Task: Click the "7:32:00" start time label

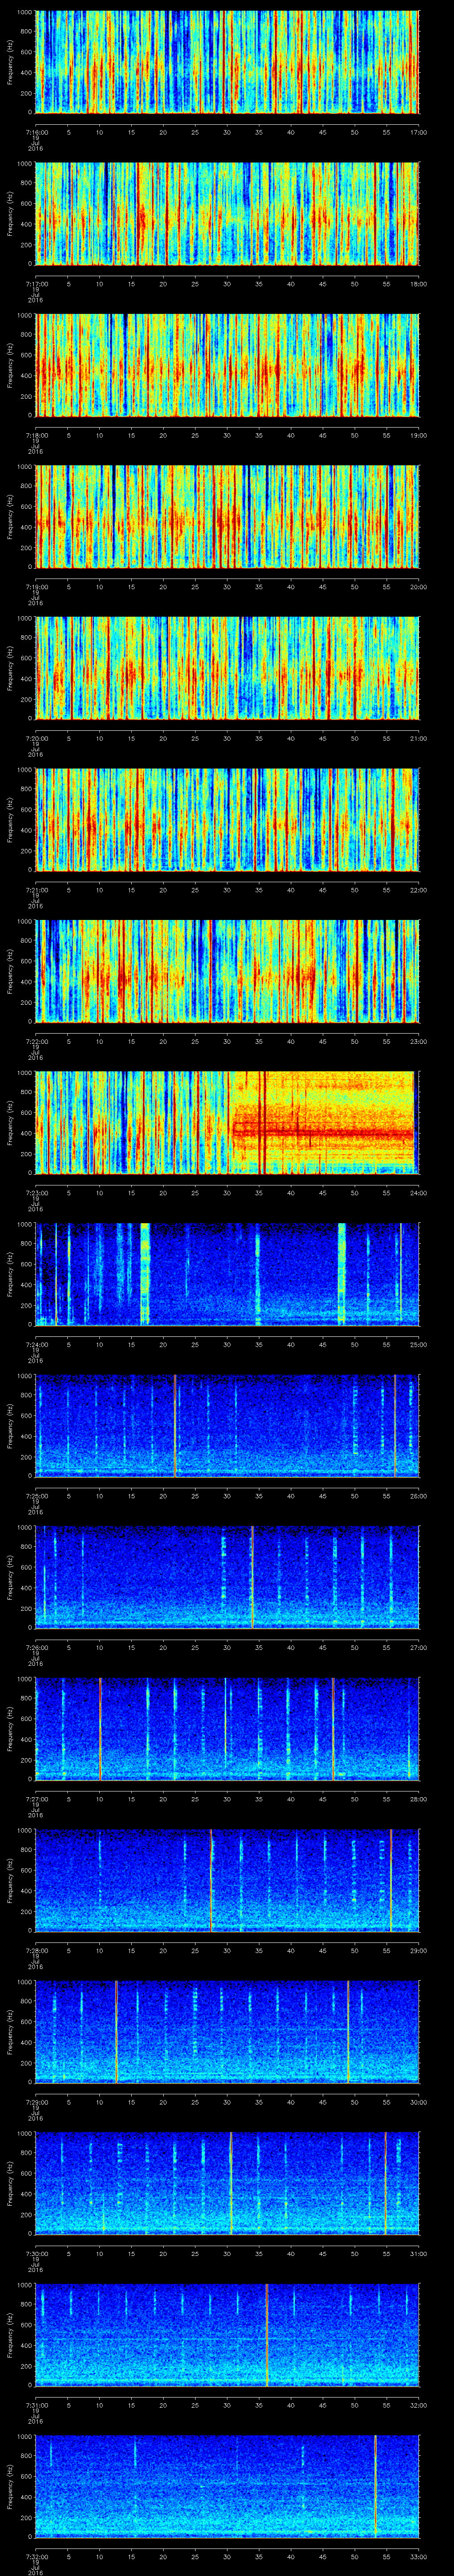Action: point(36,2556)
